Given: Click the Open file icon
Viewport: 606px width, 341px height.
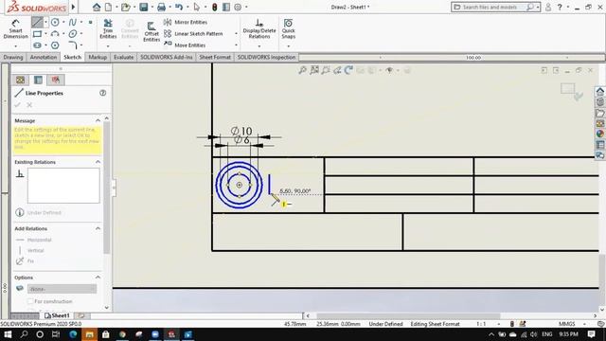Looking at the screenshot, I should point(126,7).
